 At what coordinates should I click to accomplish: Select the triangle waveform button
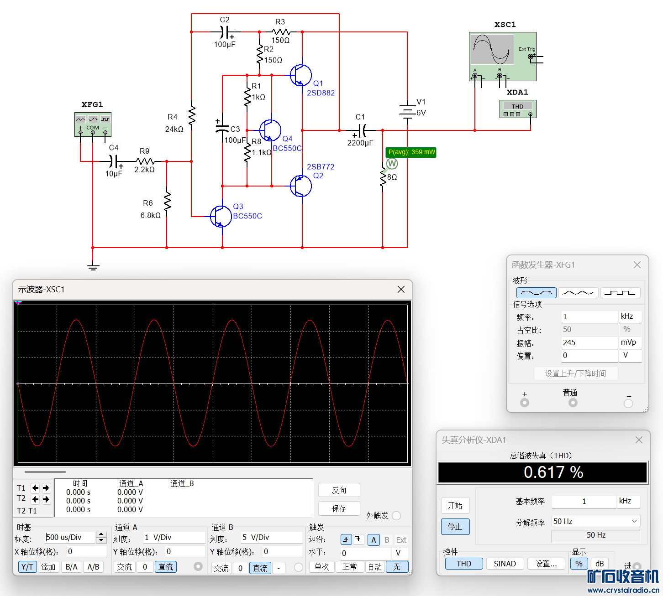click(578, 293)
